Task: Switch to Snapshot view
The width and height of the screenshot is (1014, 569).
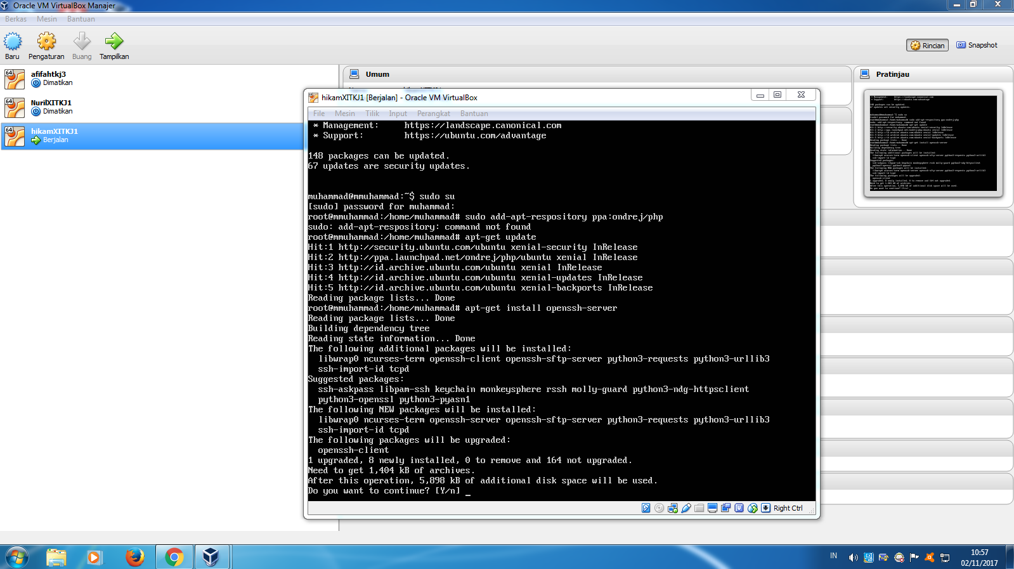Action: tap(977, 45)
